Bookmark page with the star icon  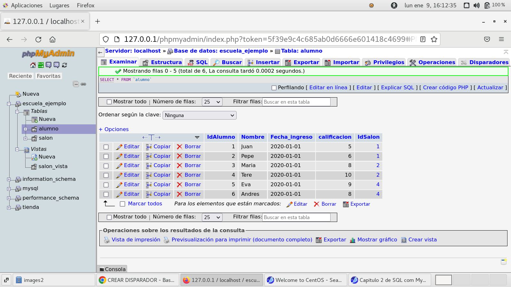click(x=434, y=39)
